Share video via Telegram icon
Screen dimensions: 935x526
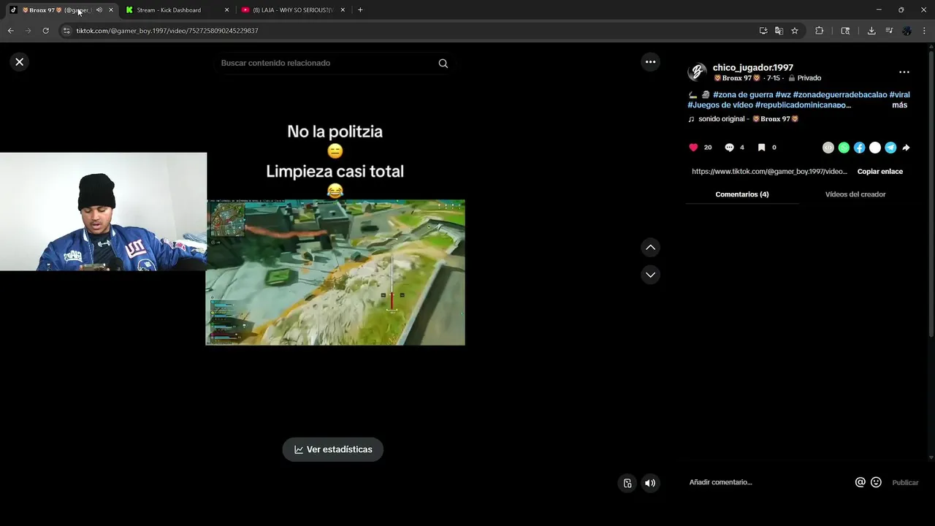click(x=890, y=148)
